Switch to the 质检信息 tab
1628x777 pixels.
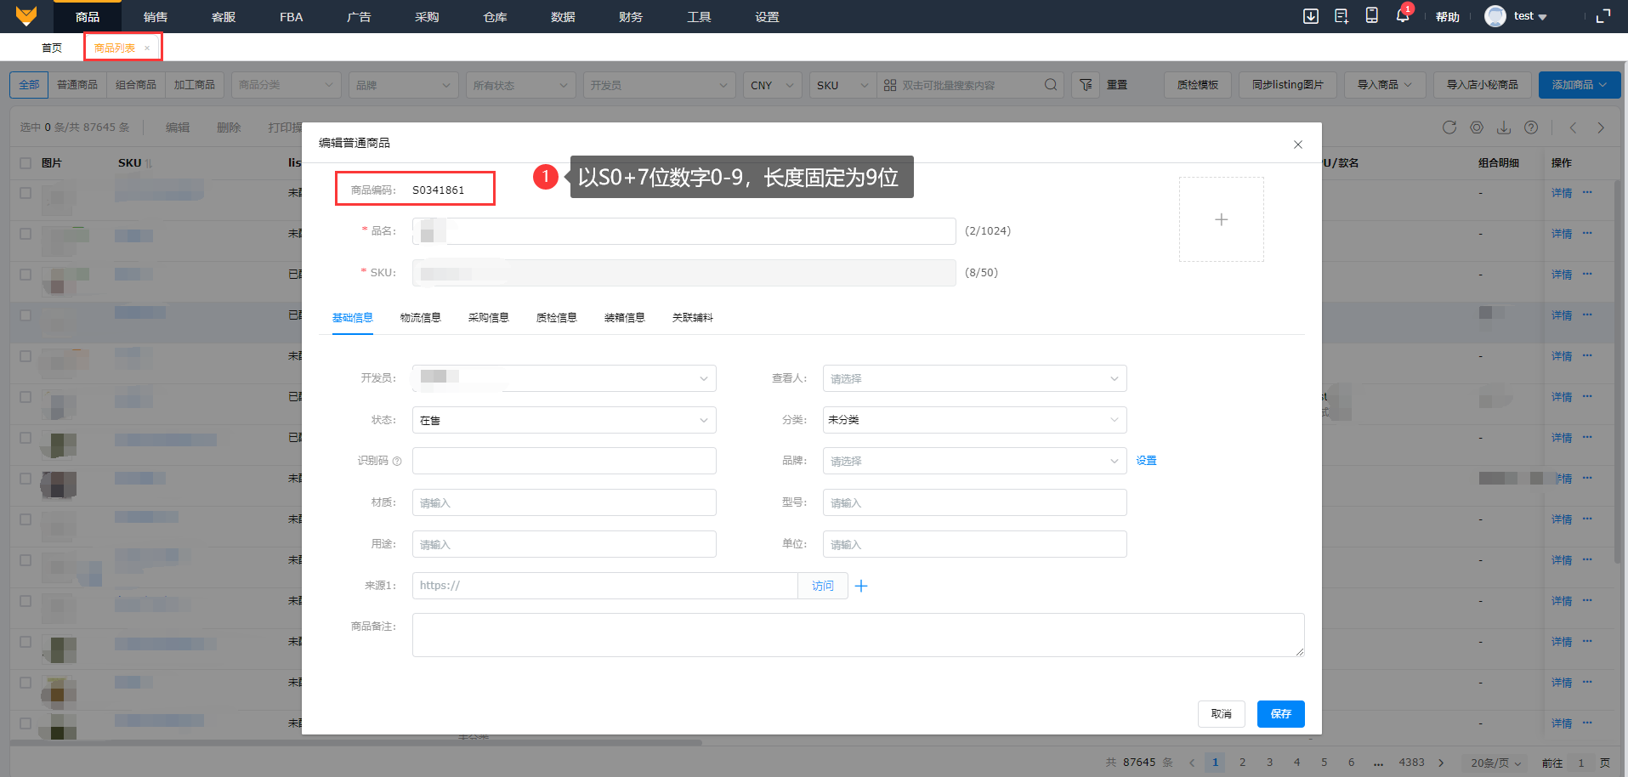[x=557, y=318]
